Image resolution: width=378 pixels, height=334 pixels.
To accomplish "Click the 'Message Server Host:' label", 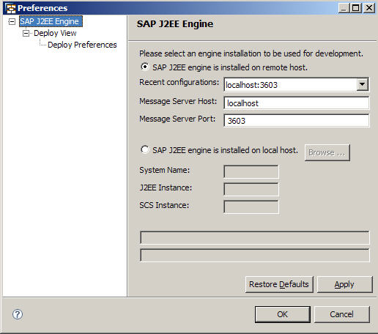I will pyautogui.click(x=178, y=101).
